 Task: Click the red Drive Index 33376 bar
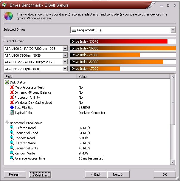pyautogui.click(x=119, y=41)
